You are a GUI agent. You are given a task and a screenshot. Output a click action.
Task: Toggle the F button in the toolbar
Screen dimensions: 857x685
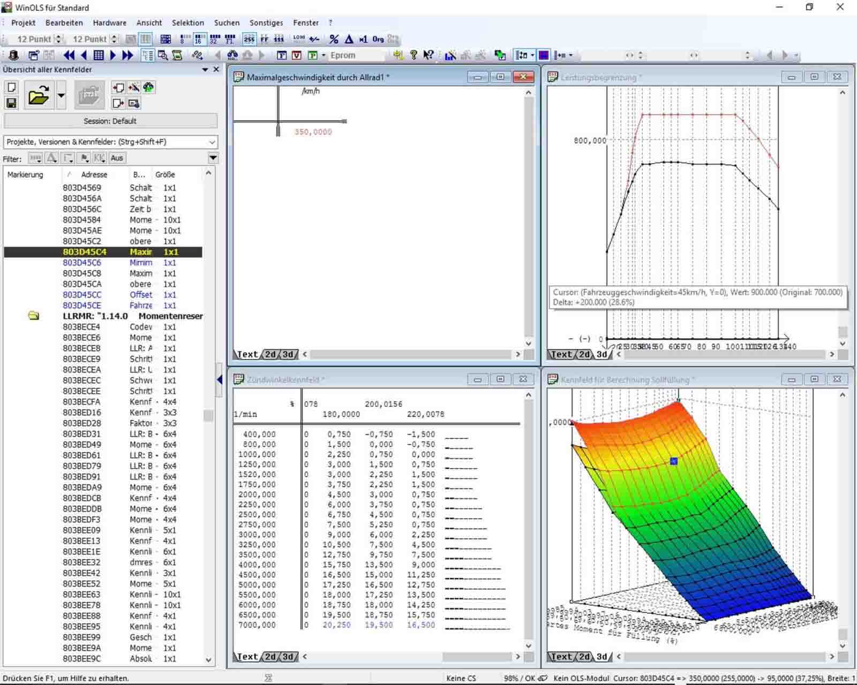coord(282,55)
